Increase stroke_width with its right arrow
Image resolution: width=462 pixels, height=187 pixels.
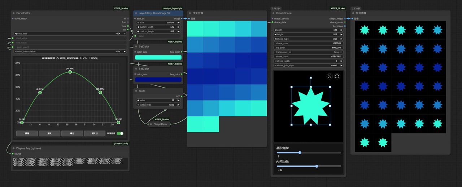(x=341, y=61)
